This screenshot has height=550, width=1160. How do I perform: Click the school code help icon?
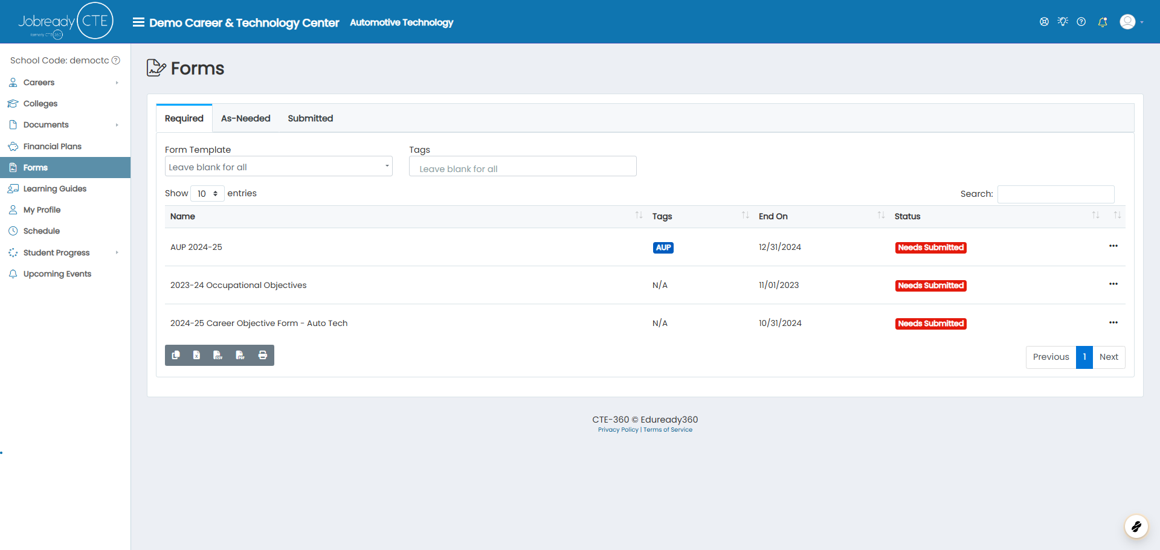tap(116, 60)
